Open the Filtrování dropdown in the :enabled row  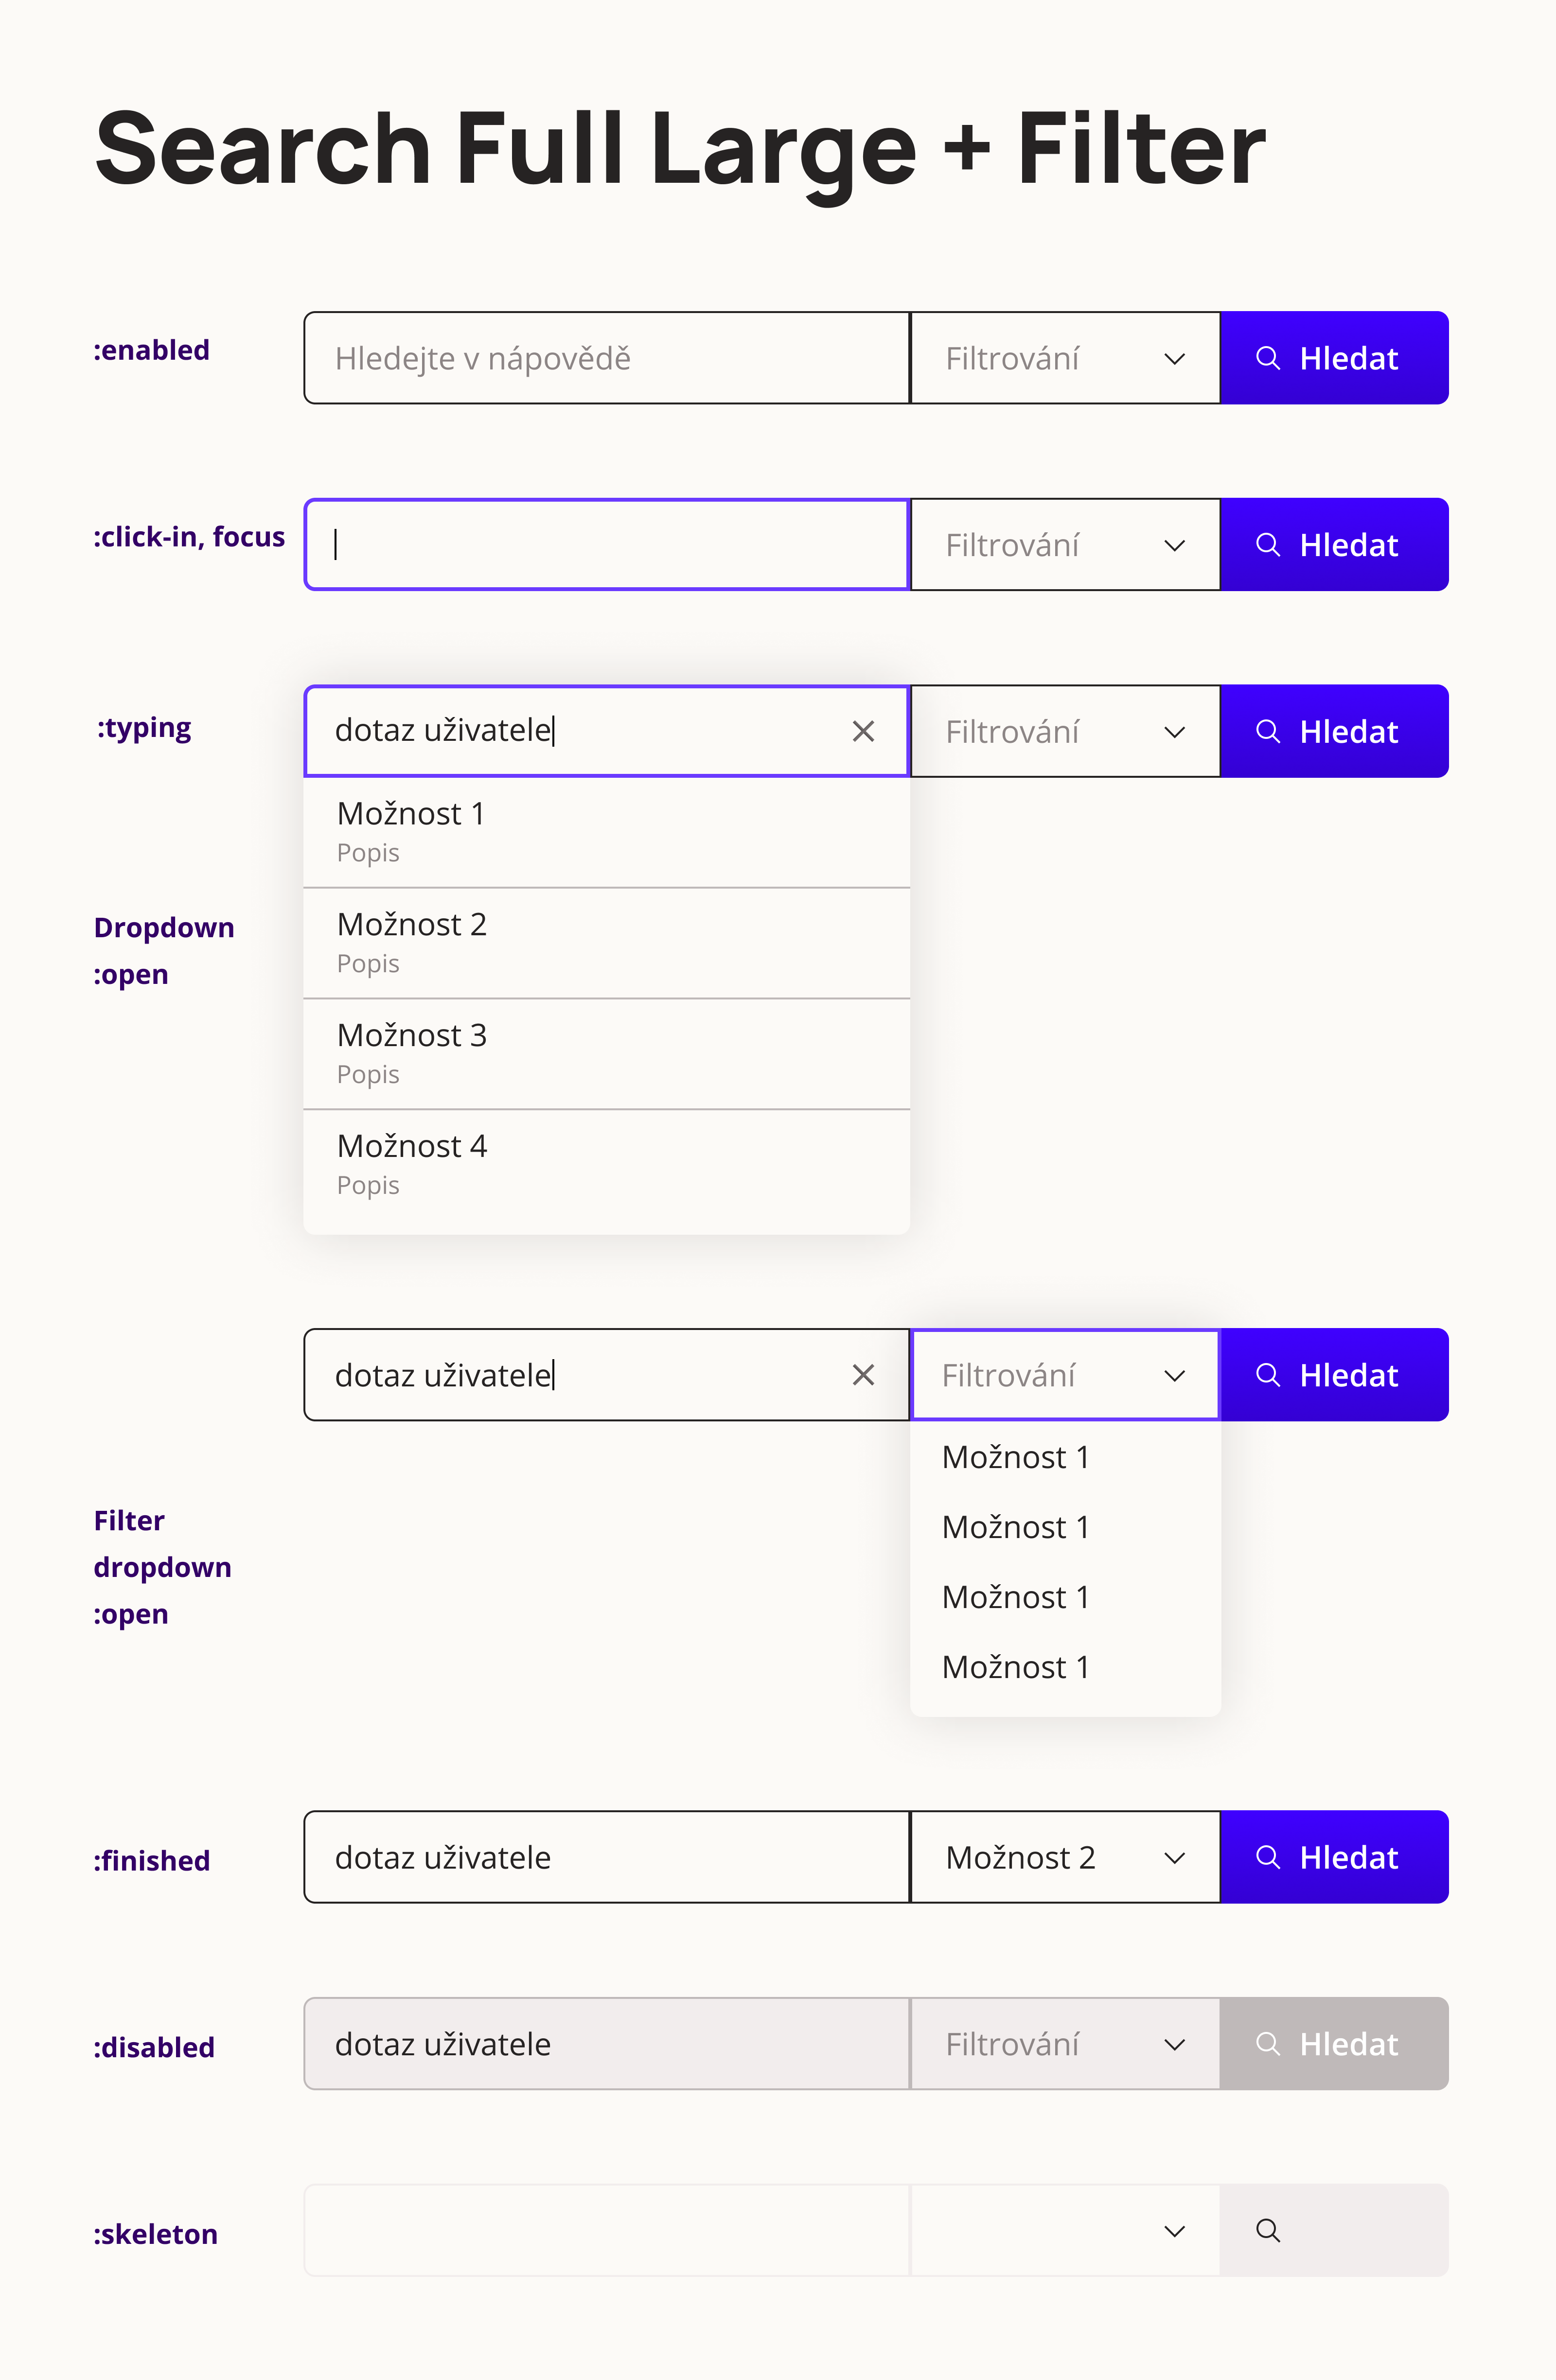click(1064, 358)
